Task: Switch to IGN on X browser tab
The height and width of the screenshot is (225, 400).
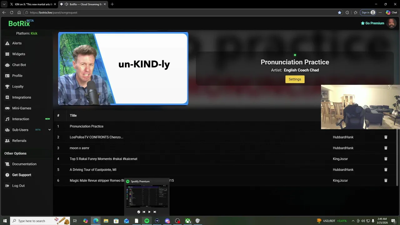Action: coord(33,4)
